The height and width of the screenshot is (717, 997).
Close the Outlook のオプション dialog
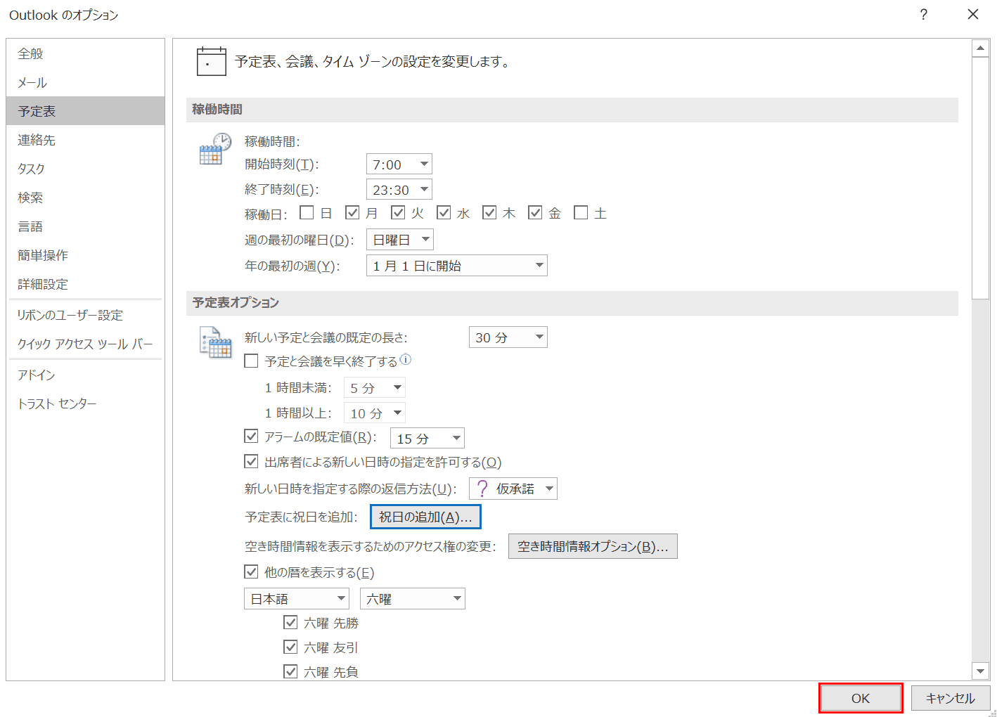tap(973, 15)
